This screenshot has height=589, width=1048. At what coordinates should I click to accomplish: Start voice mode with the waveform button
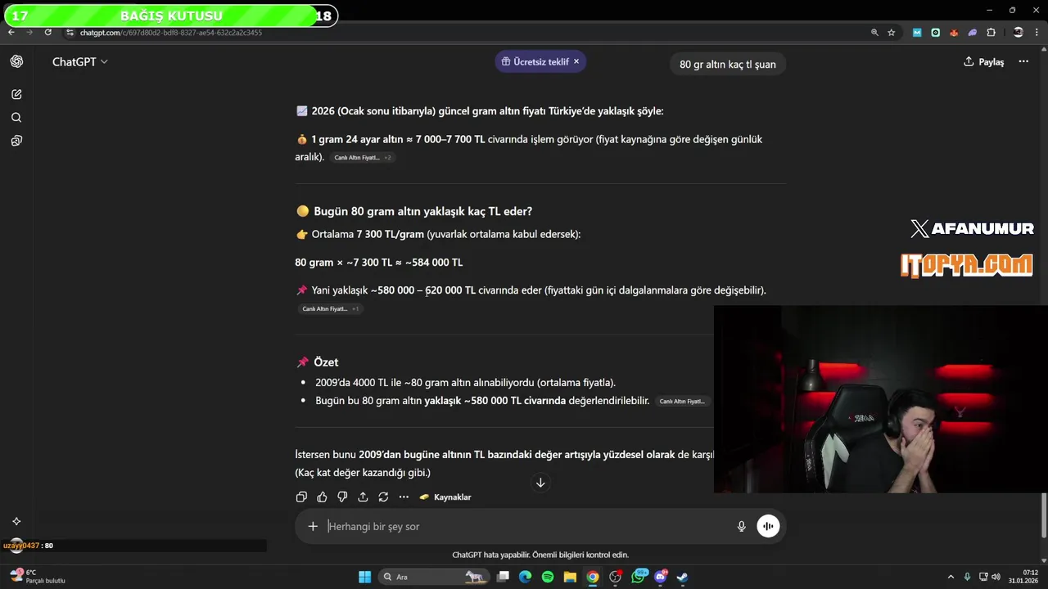pyautogui.click(x=768, y=526)
